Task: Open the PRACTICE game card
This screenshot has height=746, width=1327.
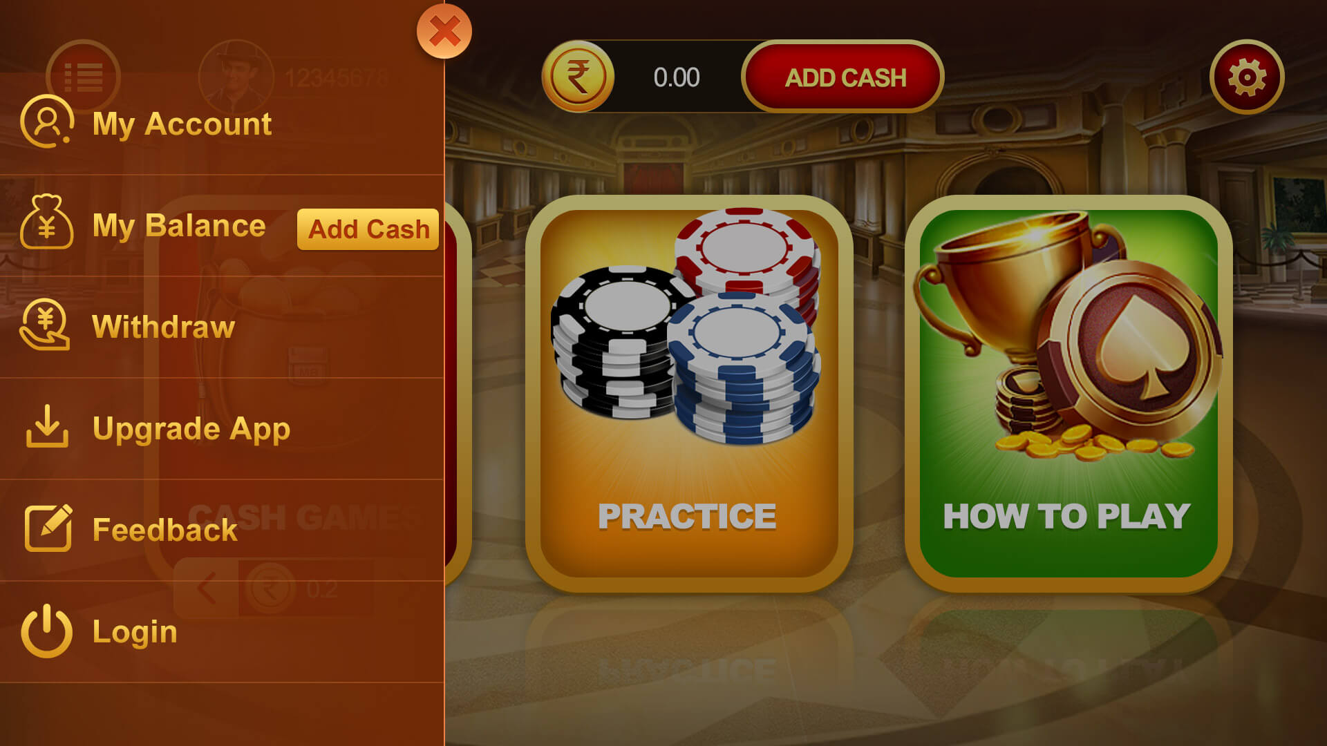Action: coord(689,394)
